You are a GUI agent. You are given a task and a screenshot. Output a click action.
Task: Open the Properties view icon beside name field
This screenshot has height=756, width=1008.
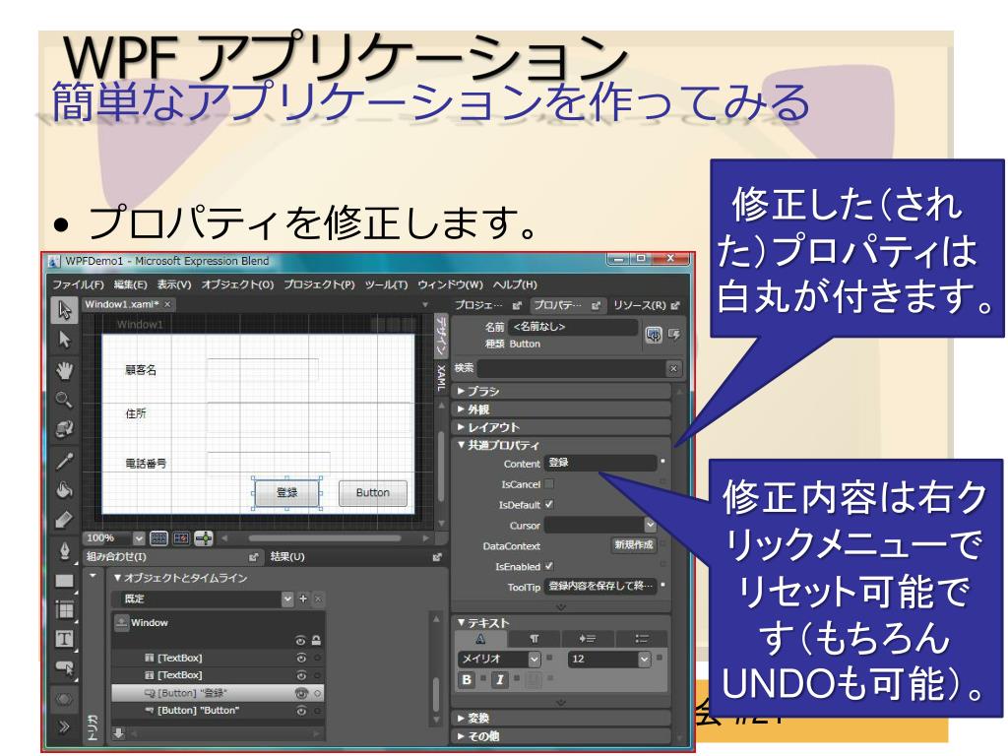coord(654,335)
